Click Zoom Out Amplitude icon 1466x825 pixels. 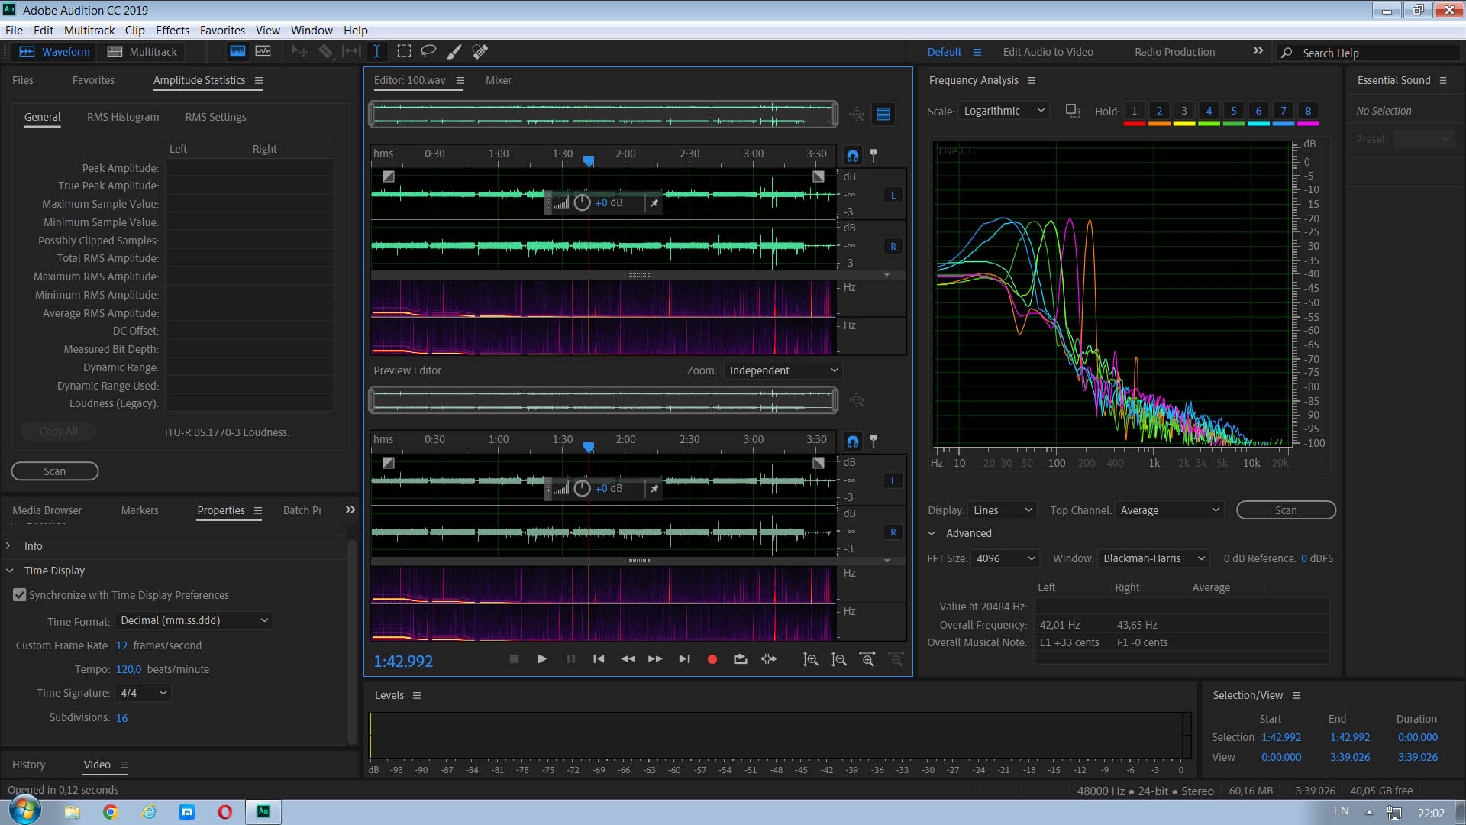pos(838,659)
